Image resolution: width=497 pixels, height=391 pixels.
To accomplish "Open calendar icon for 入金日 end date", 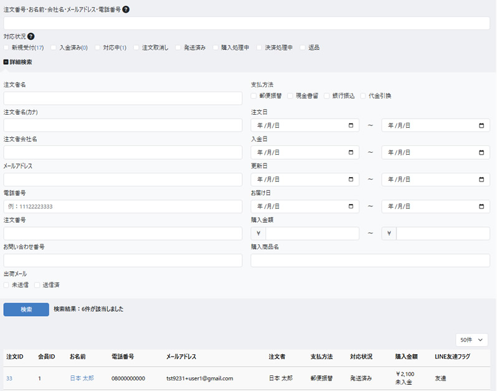I will (481, 152).
